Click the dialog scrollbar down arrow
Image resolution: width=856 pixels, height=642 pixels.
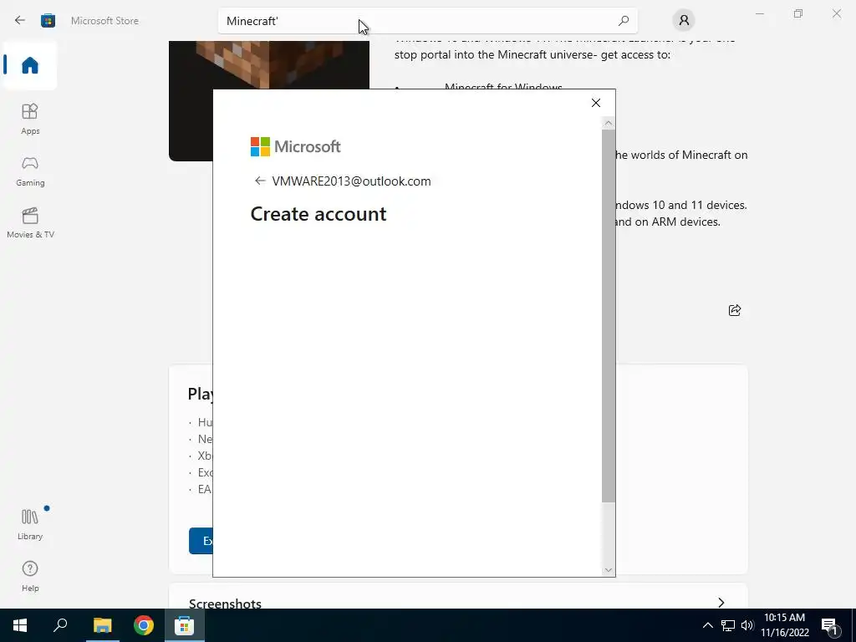coord(609,570)
